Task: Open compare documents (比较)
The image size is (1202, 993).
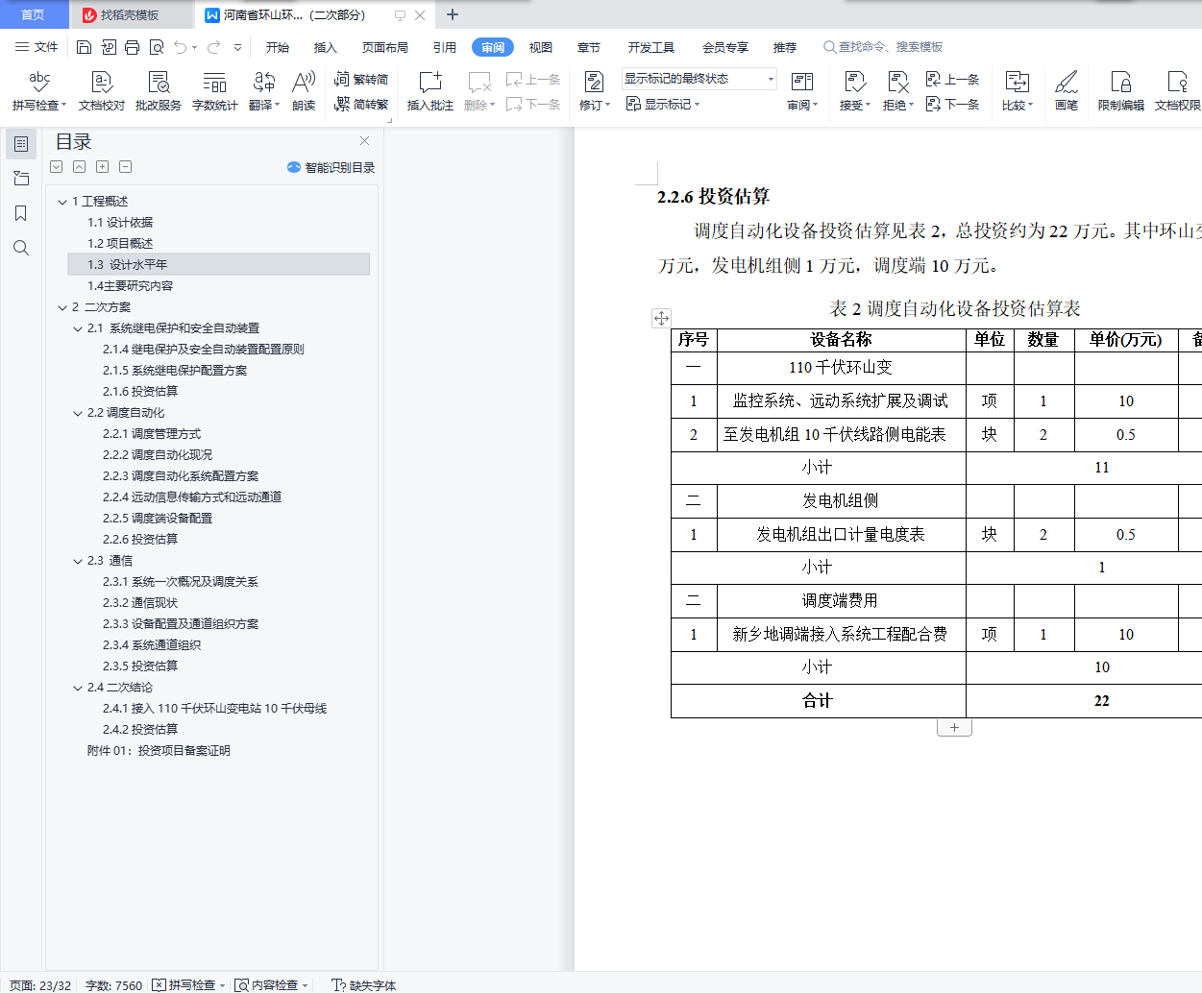Action: [x=1017, y=91]
